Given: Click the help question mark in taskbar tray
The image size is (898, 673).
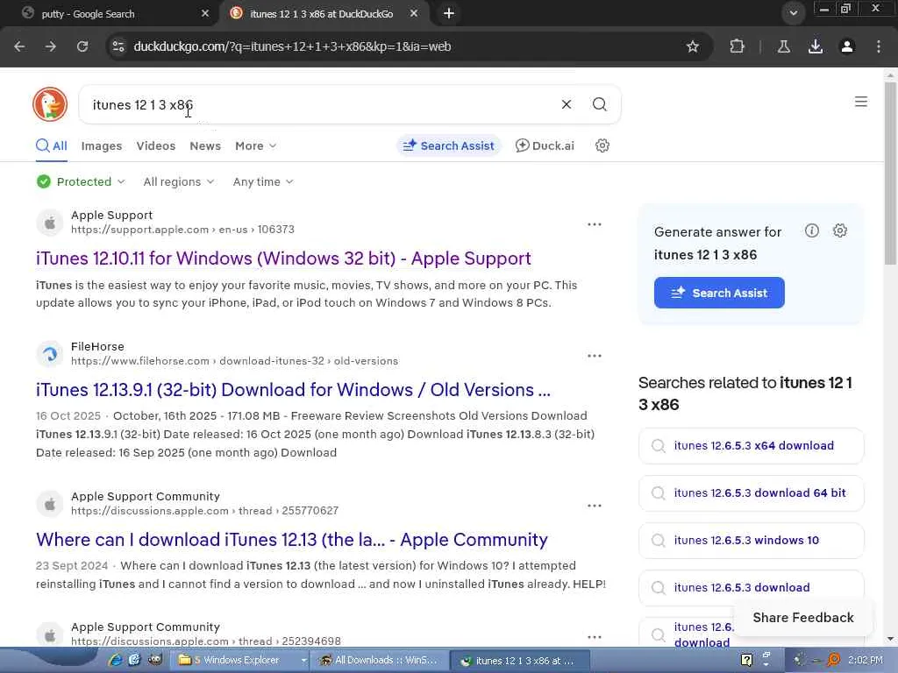Looking at the screenshot, I should 746,660.
